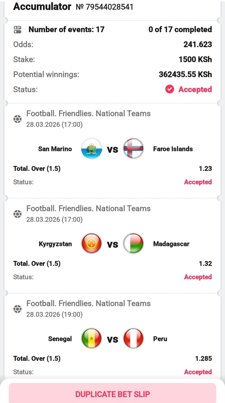Click the Senegal flag icon
The image size is (225, 403).
coord(92,339)
